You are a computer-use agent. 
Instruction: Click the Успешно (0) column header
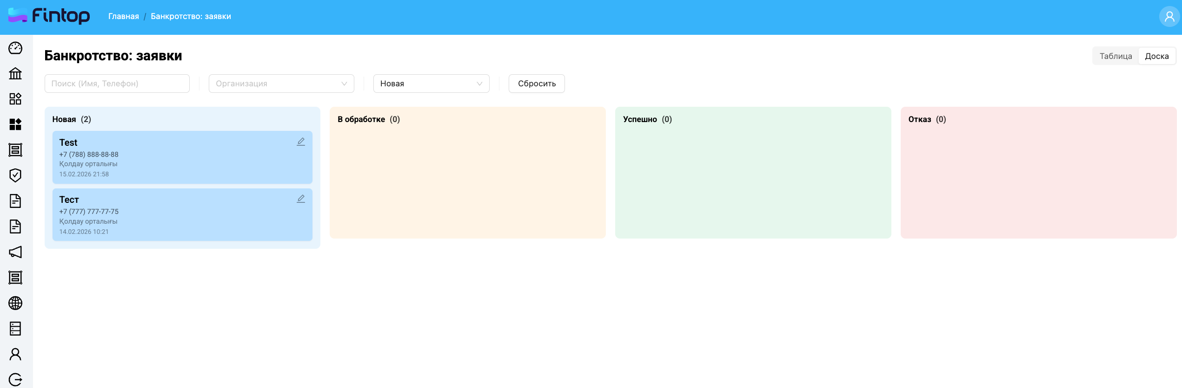coord(647,119)
